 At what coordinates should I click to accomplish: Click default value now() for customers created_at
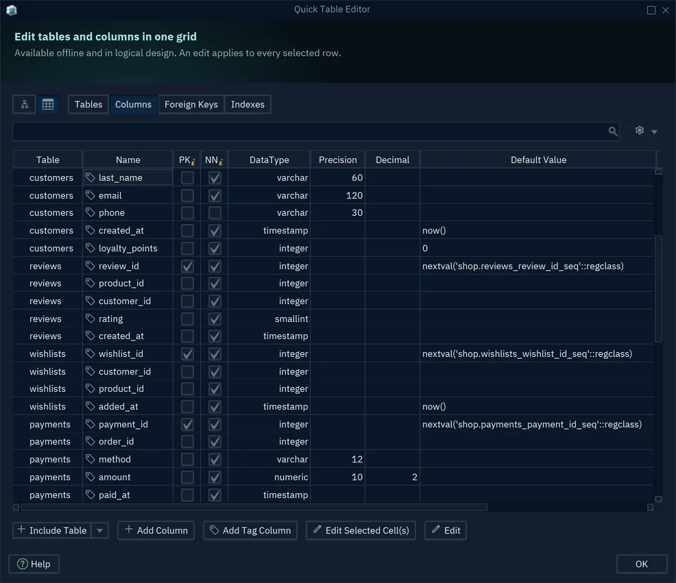click(538, 231)
